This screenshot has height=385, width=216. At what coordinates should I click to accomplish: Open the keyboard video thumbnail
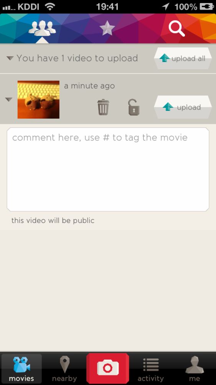[x=38, y=99]
